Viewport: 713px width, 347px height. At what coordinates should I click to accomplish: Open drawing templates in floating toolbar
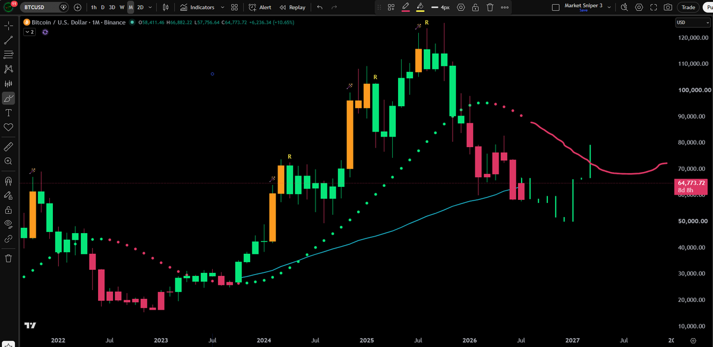click(x=391, y=7)
